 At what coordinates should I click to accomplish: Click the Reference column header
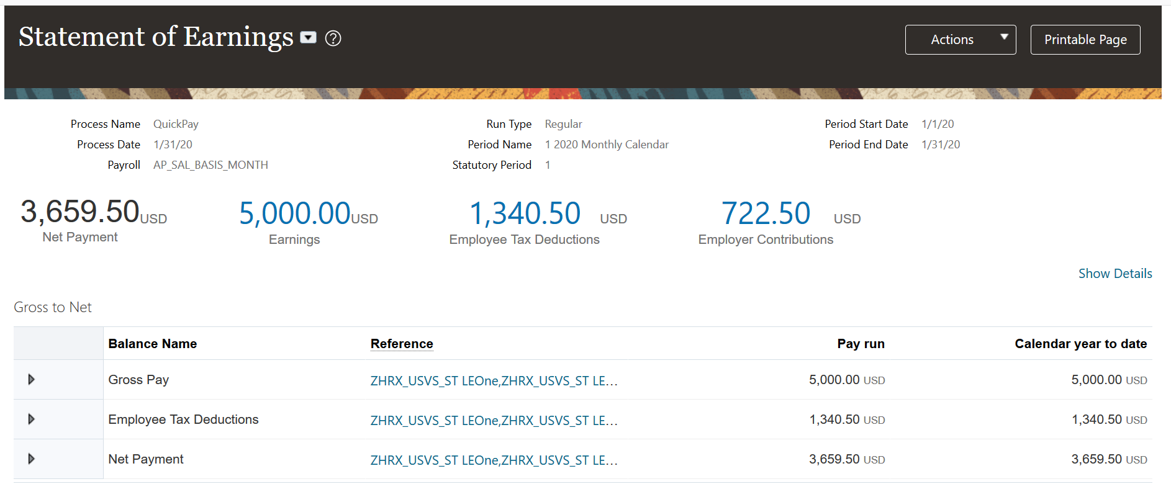point(402,344)
